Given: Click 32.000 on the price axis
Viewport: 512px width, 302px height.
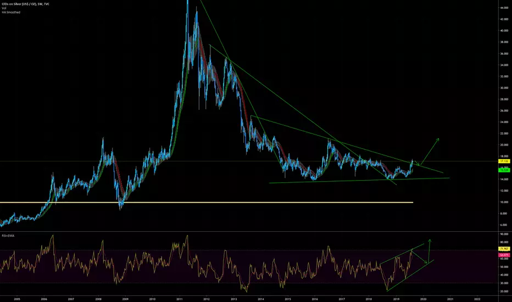Looking at the screenshot, I should pos(504,76).
